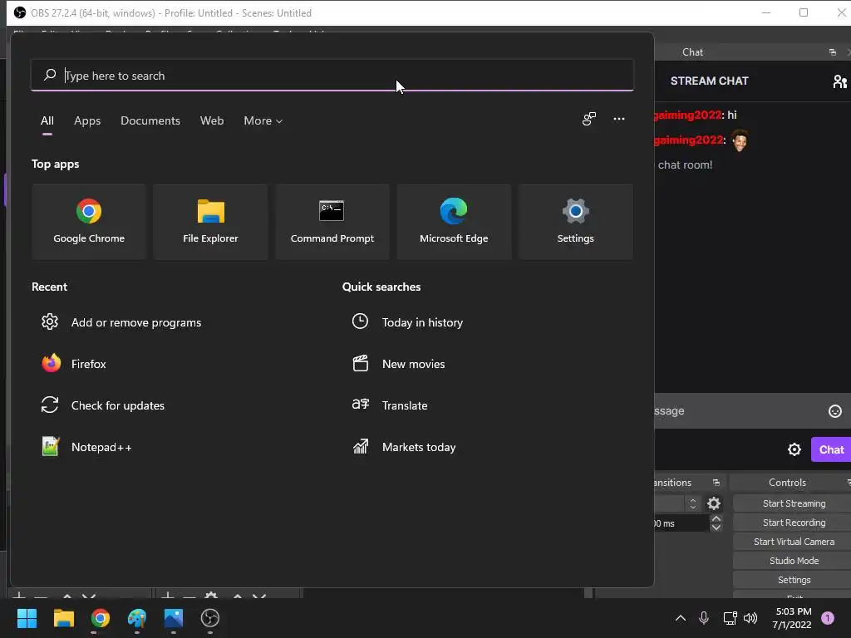Open Settings in OBS Controls dock

point(794,580)
